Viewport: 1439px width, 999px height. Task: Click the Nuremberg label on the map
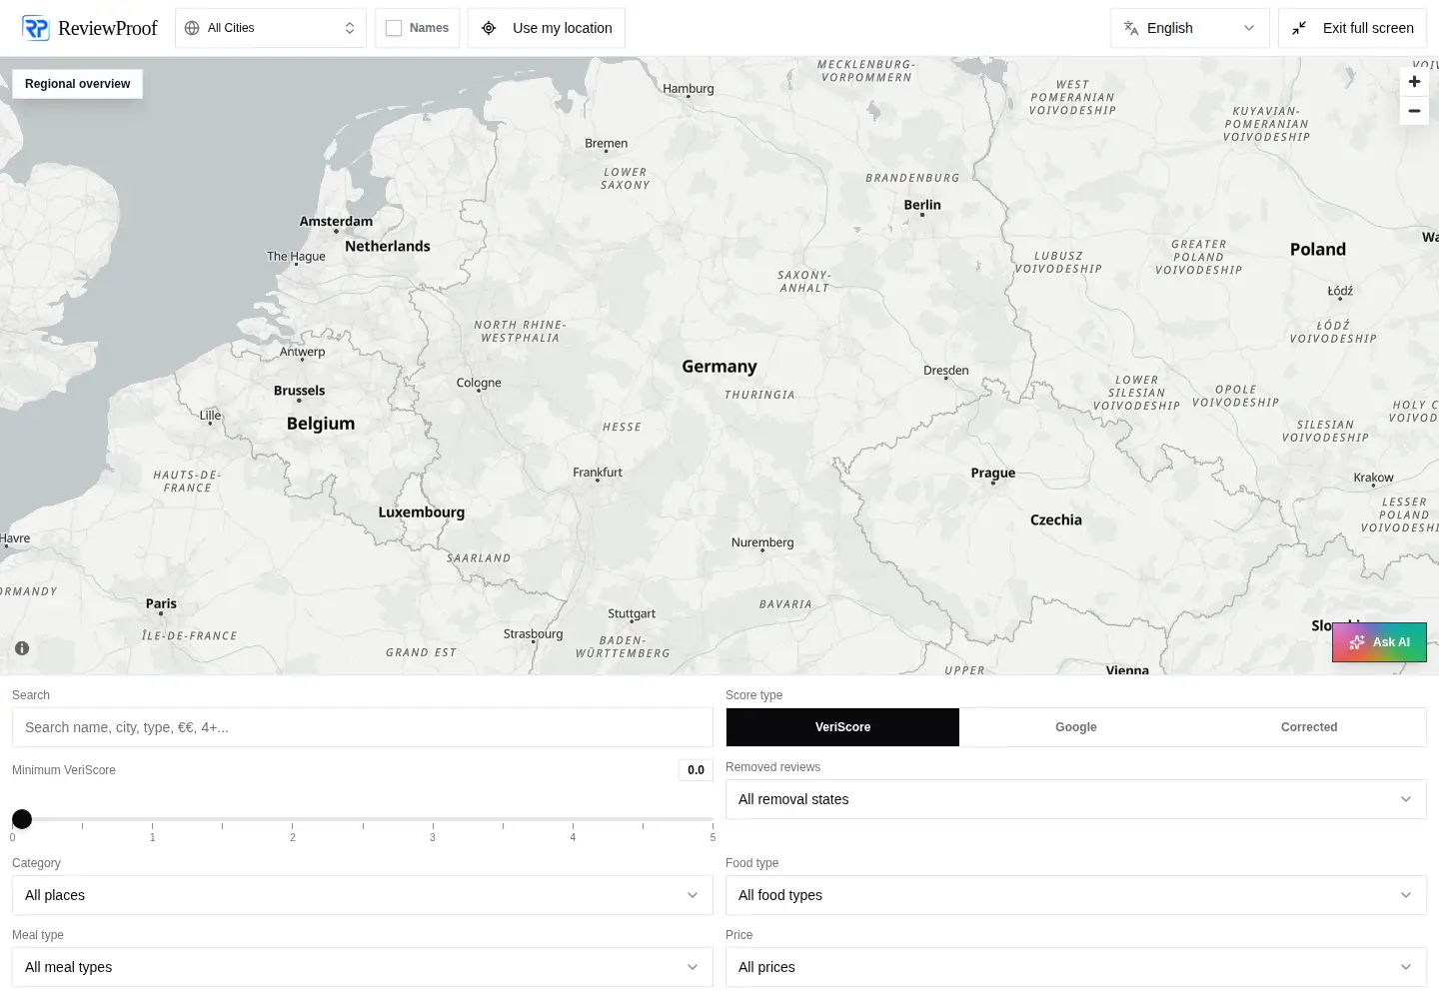coord(762,542)
